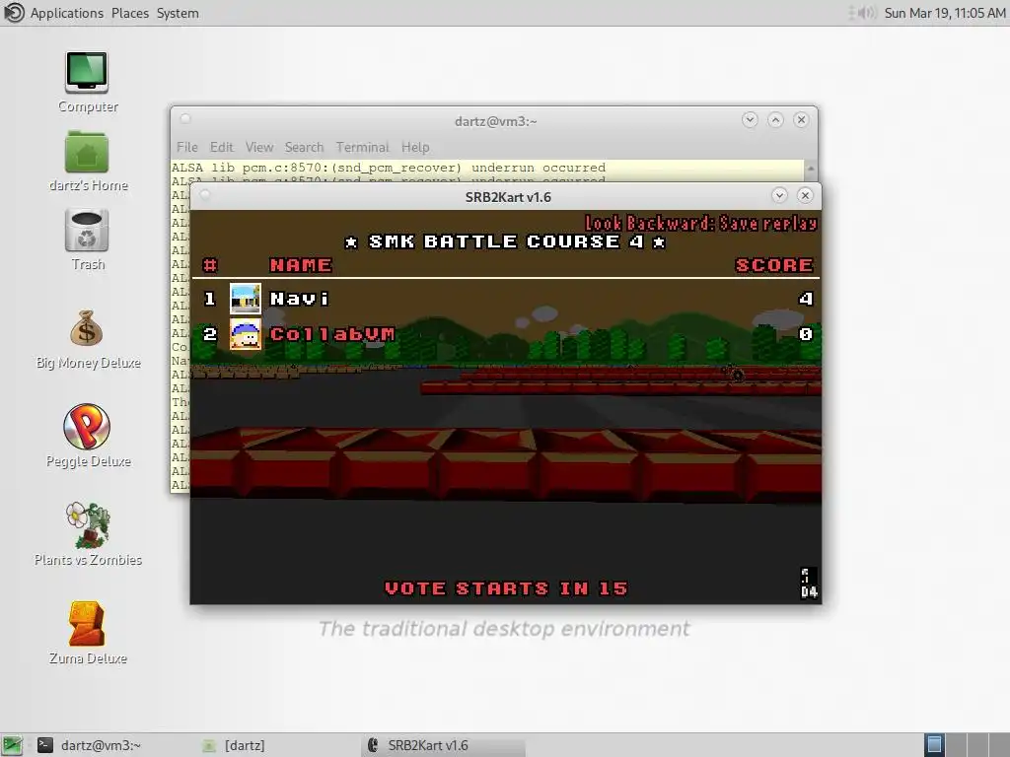Open the terminal Help menu
This screenshot has width=1010, height=757.
[x=415, y=148]
